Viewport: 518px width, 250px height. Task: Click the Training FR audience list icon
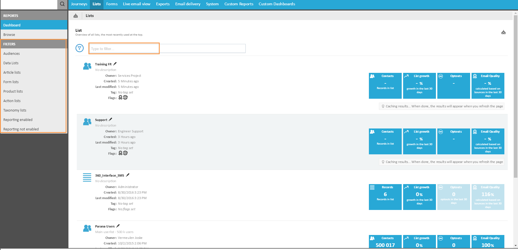point(87,66)
